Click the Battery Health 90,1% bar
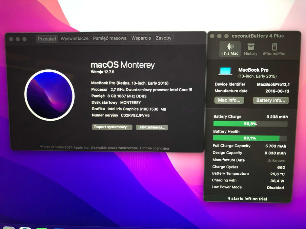The height and width of the screenshot is (229, 306). (250, 138)
